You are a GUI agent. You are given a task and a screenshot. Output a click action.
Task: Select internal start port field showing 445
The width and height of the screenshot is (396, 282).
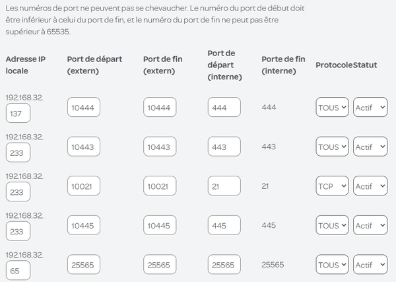tap(224, 226)
